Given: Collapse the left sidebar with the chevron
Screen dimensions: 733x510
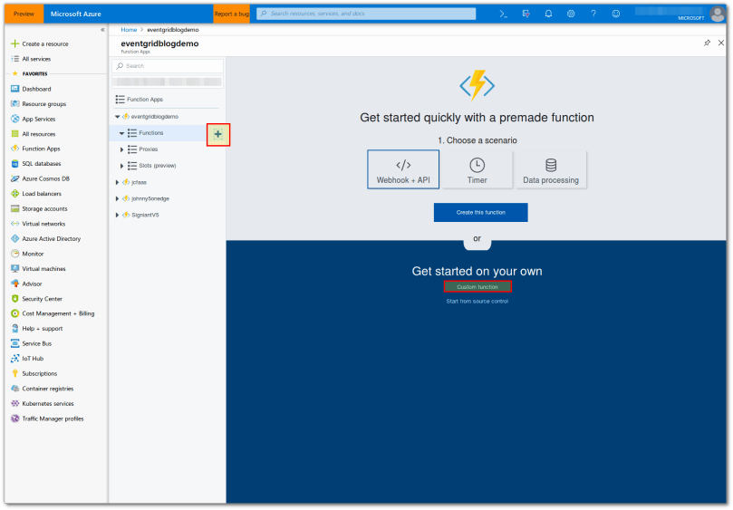Looking at the screenshot, I should [101, 30].
